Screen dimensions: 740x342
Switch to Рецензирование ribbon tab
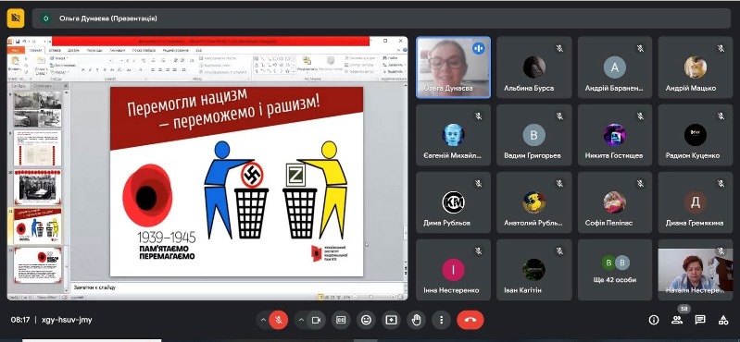[176, 50]
